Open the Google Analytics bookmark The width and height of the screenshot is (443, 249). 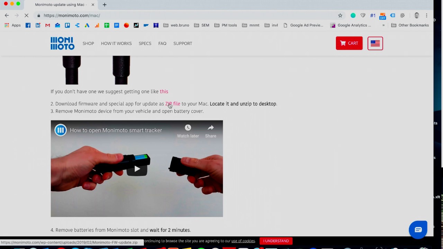coord(351,25)
